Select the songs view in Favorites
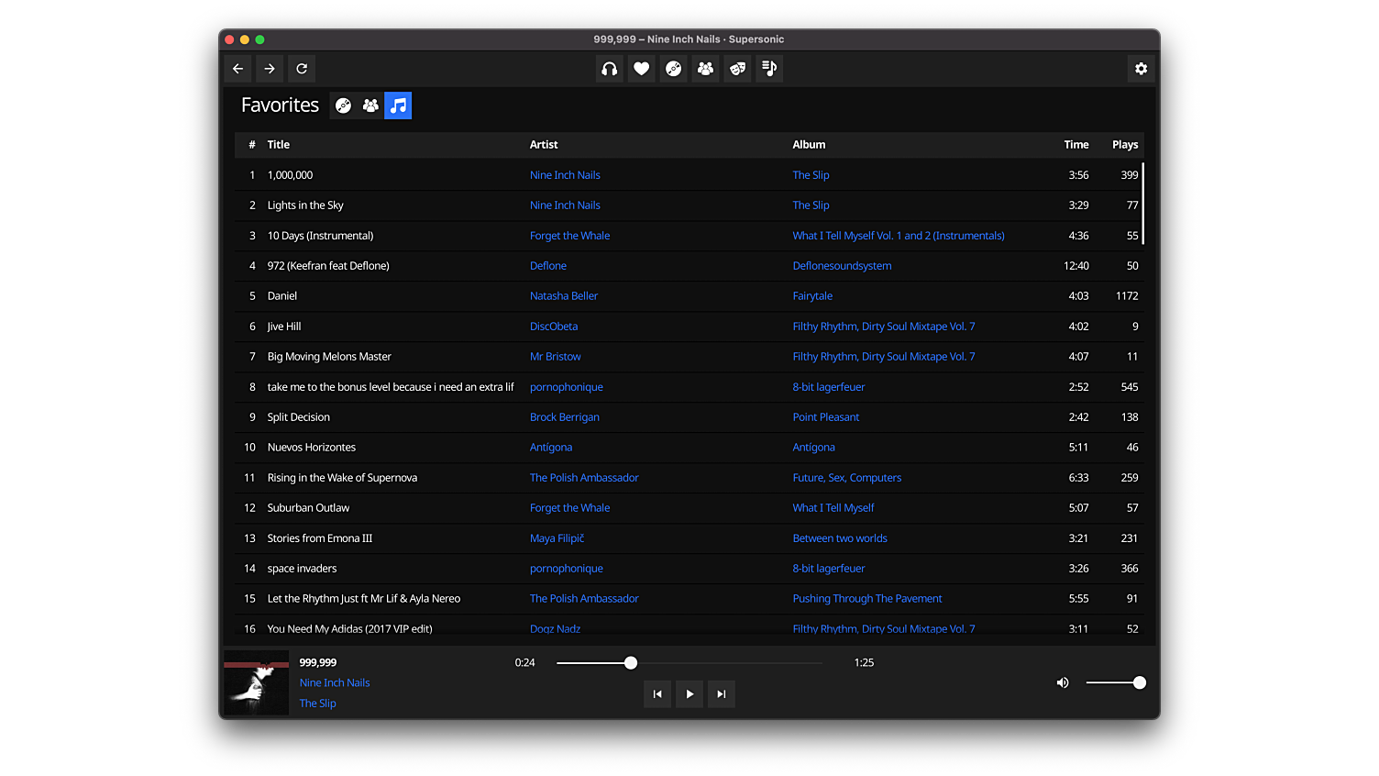The image size is (1379, 776). click(398, 105)
